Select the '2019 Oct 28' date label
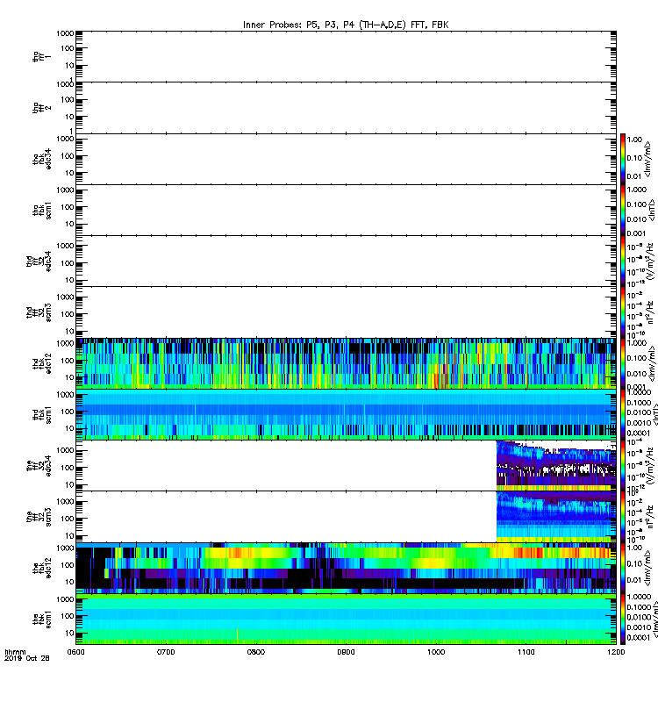Viewport: 658px width, 702px height. 27,658
